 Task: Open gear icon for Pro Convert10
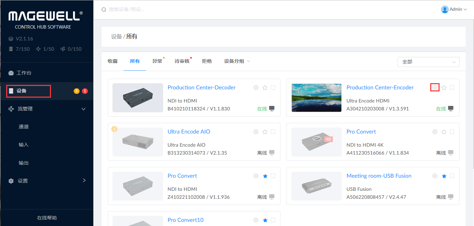pyautogui.click(x=256, y=220)
